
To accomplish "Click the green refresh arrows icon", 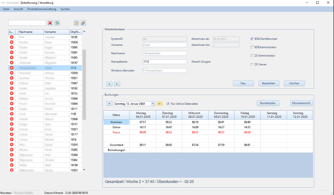I will (57, 23).
